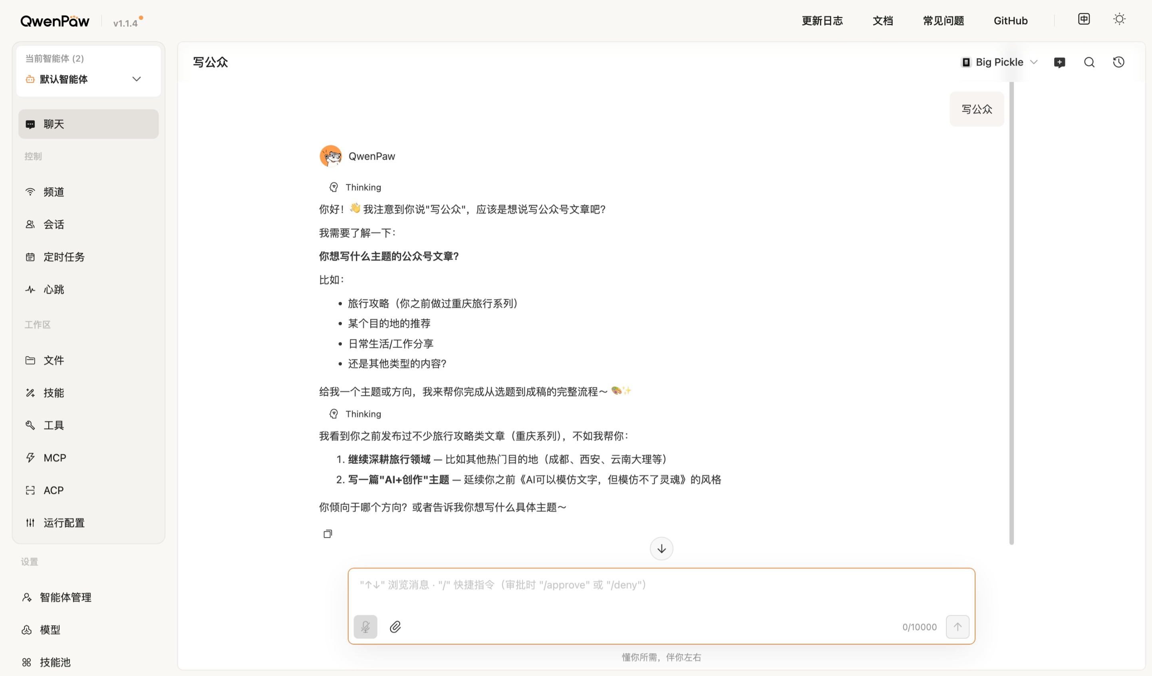Open the 运行配置 run configuration
This screenshot has width=1152, height=676.
coord(64,522)
